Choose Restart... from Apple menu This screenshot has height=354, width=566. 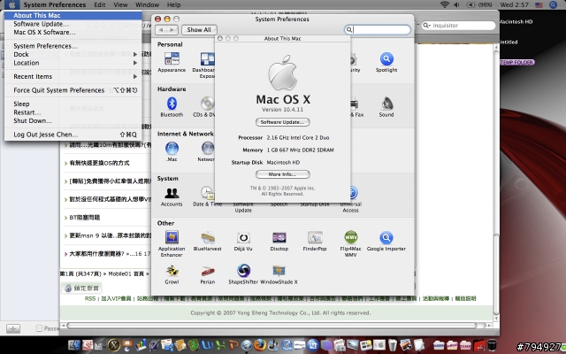pos(73,112)
